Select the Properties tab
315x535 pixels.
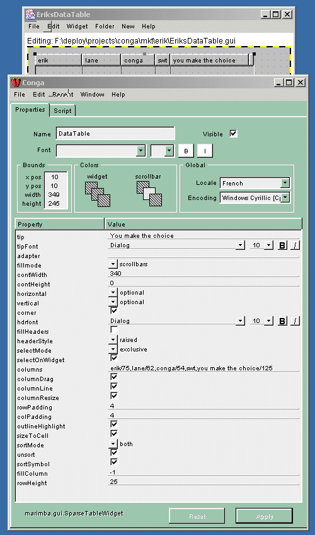(30, 110)
